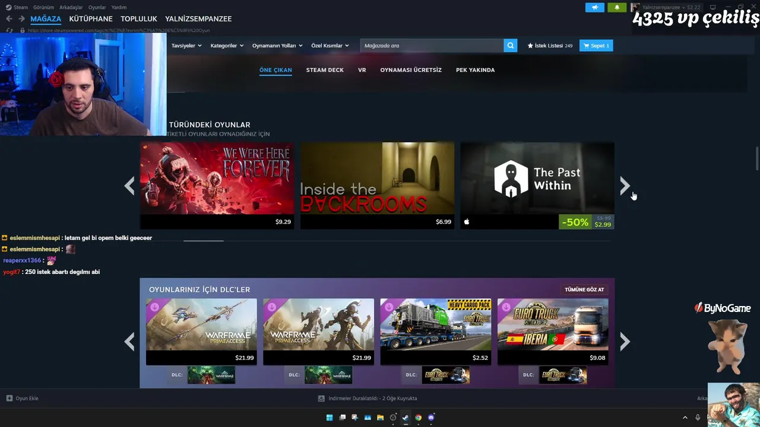The width and height of the screenshot is (760, 427).
Task: Expand the Kategoriler dropdown
Action: (x=227, y=46)
